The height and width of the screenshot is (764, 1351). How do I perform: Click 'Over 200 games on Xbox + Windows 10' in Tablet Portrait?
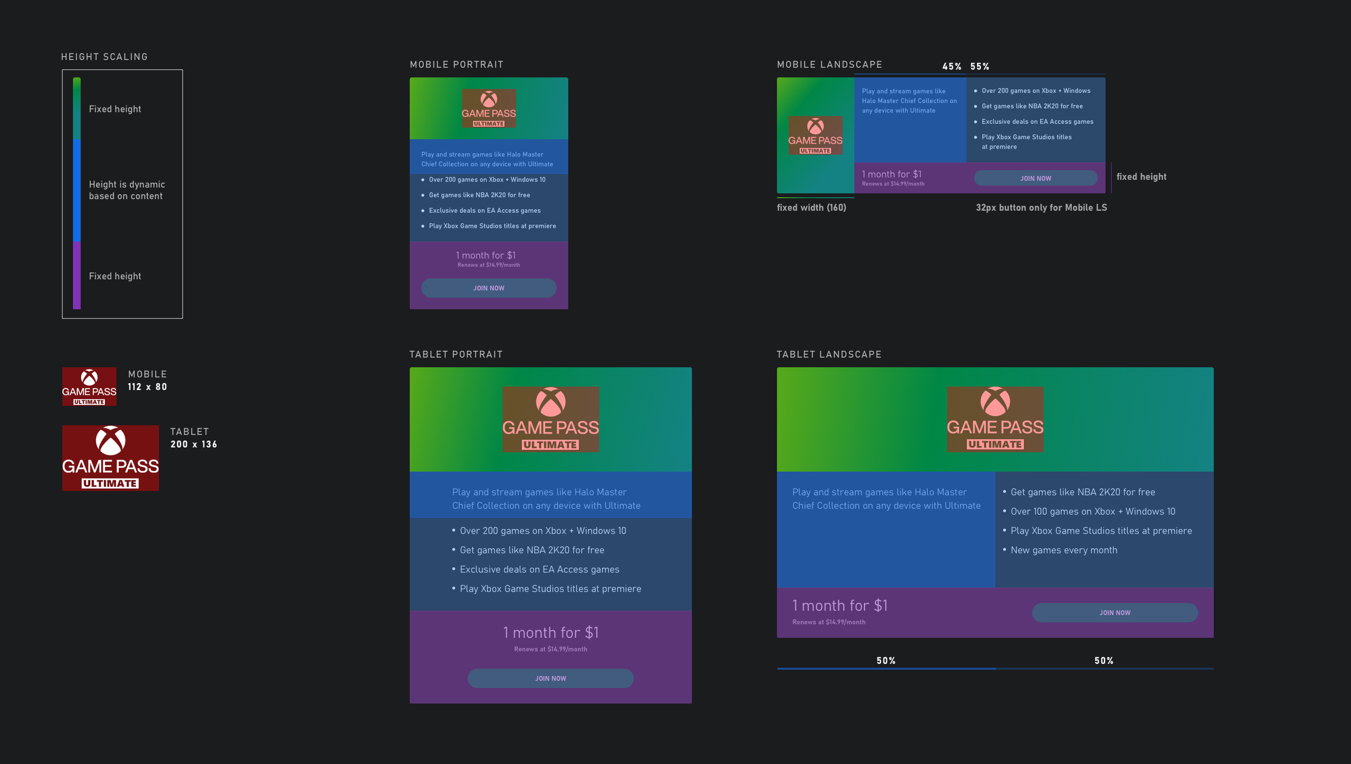pyautogui.click(x=543, y=531)
